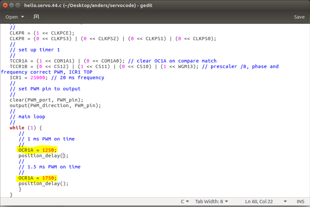
Task: Click the // main loop comment
Action: 27,117
